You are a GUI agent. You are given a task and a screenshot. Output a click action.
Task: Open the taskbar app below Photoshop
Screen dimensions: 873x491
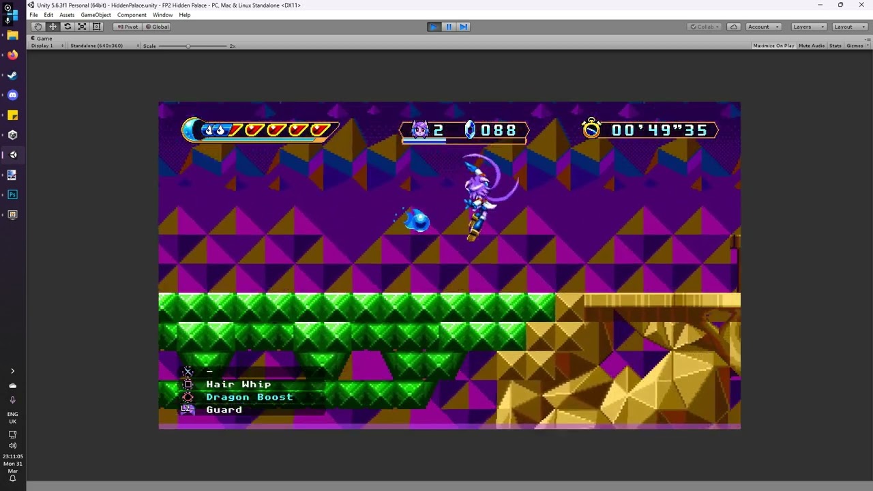click(x=12, y=214)
